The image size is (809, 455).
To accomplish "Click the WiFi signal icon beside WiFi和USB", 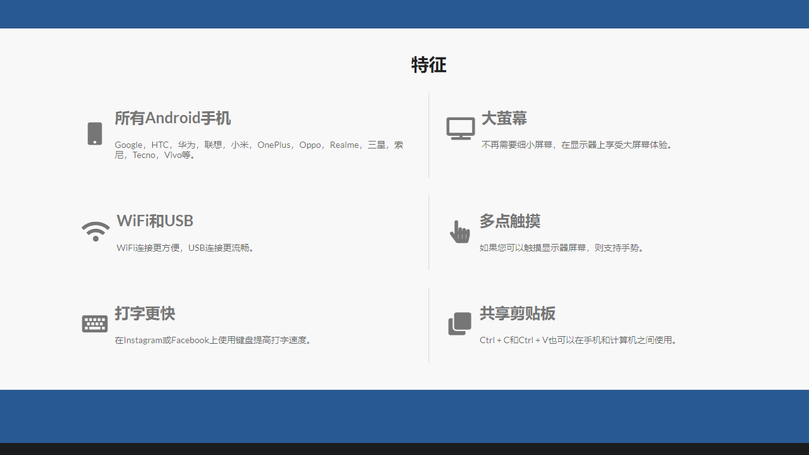I will (x=95, y=231).
